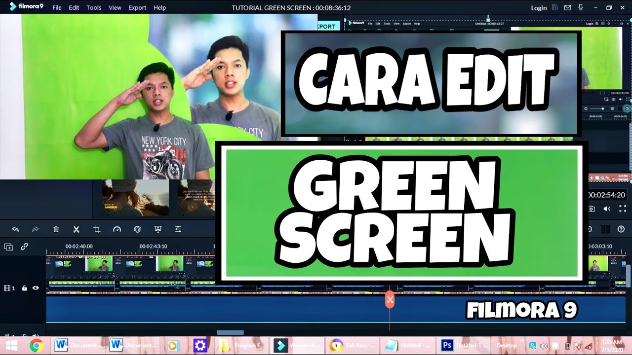Viewport: 632px width, 355px height.
Task: Toggle the auto-ripple link icon
Action: [x=24, y=247]
